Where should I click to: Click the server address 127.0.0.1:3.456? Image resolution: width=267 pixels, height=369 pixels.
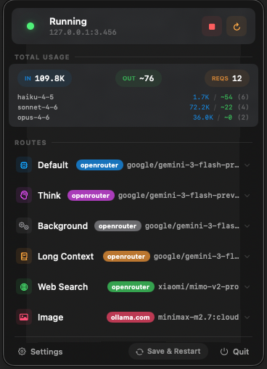pos(83,33)
